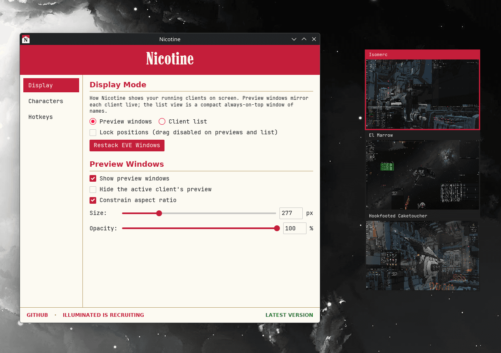Enable Lock positions checkbox

[x=93, y=132]
